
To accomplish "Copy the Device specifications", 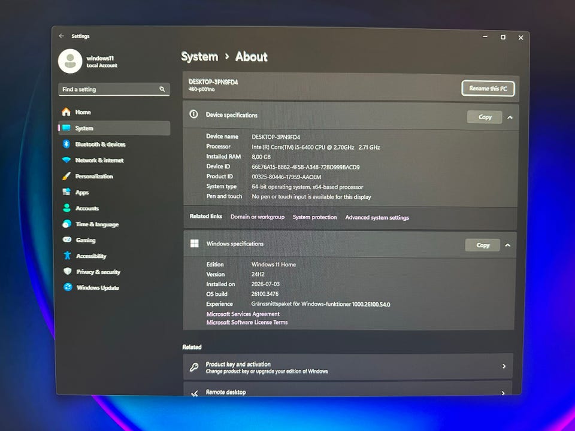I will coord(485,117).
